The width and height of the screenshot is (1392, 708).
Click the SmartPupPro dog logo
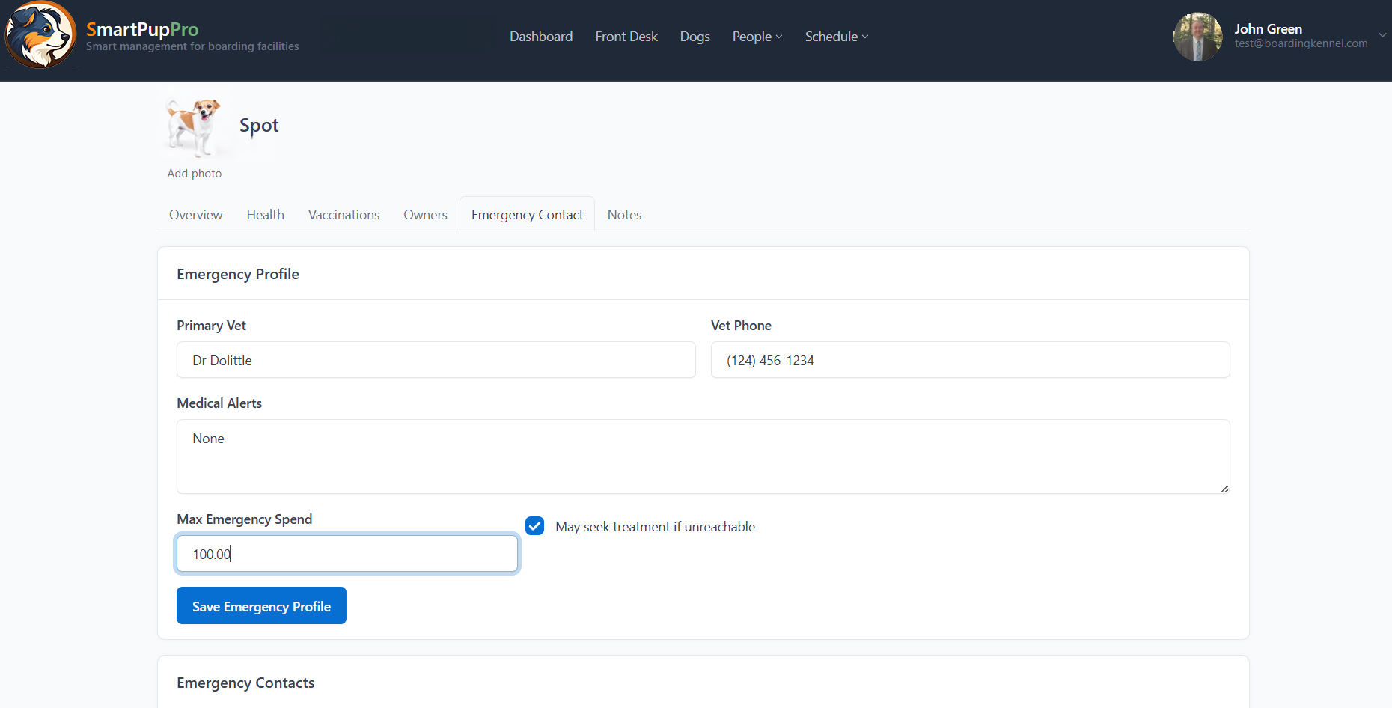click(40, 35)
